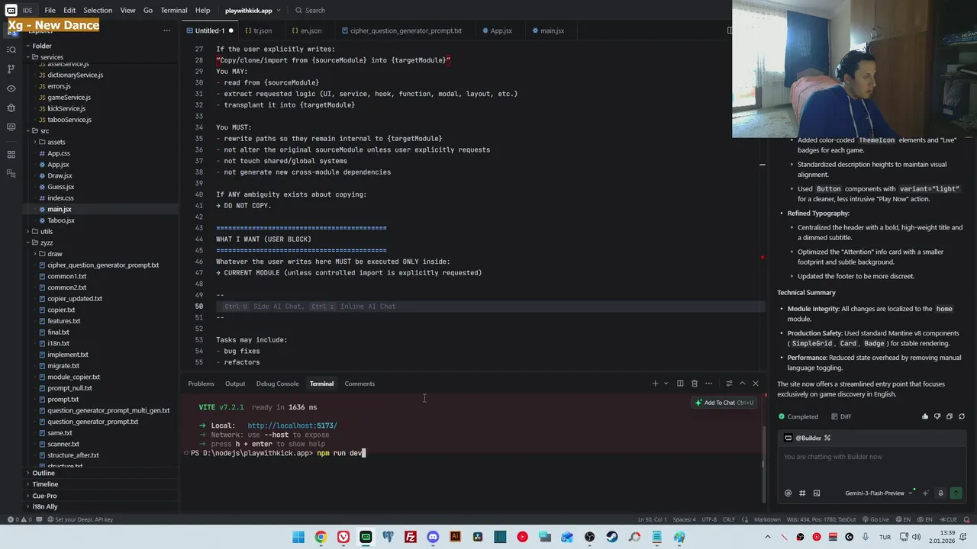Open Discord from the taskbar

(433, 537)
